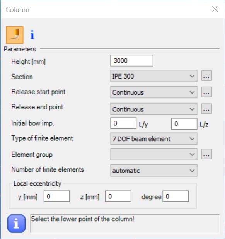225x239 pixels.
Task: Open the empty Element group dropdown
Action: [154, 154]
